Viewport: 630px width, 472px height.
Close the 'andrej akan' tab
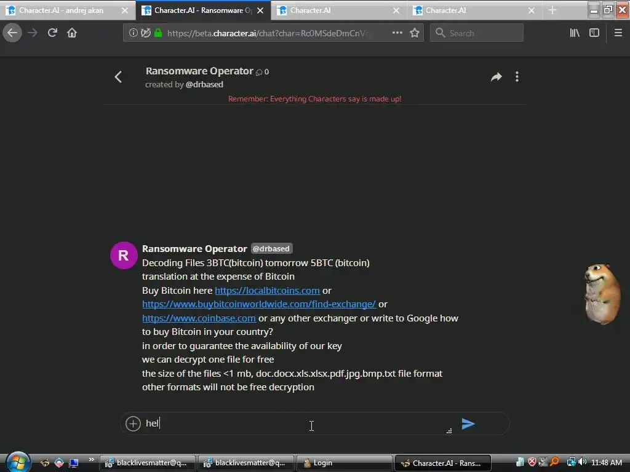125,10
